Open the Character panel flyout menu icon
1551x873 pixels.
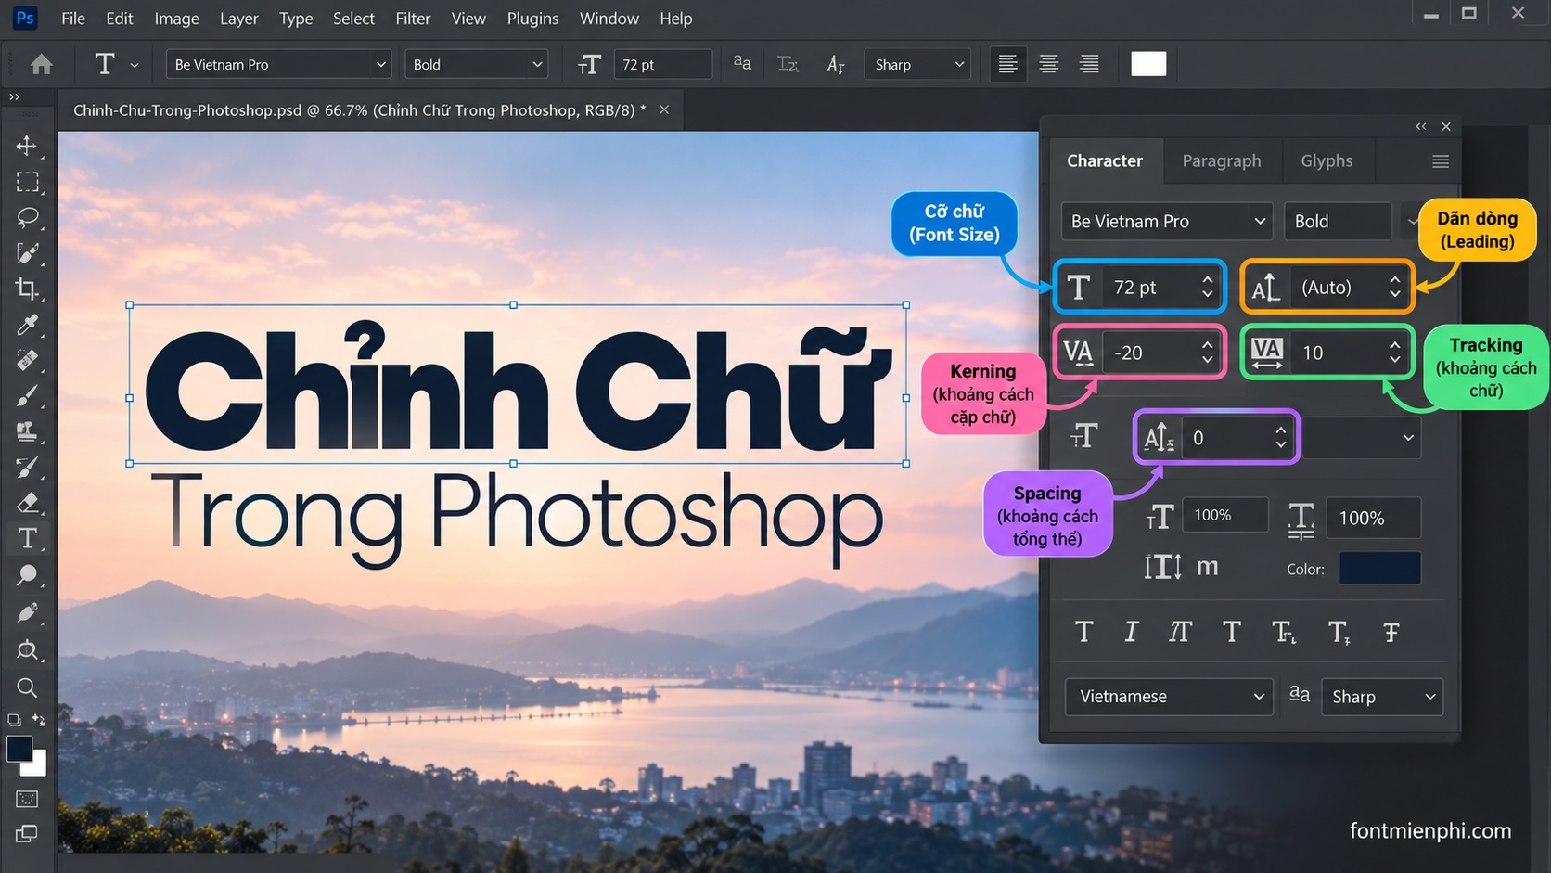pos(1440,161)
